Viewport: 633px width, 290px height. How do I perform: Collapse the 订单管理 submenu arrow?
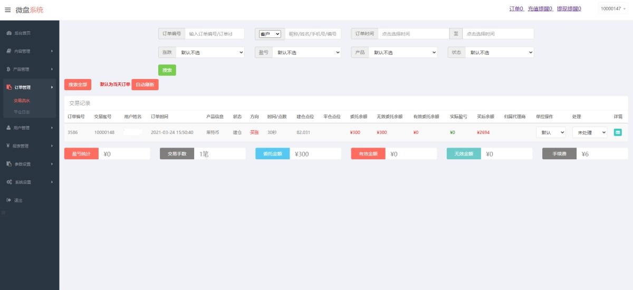52,87
